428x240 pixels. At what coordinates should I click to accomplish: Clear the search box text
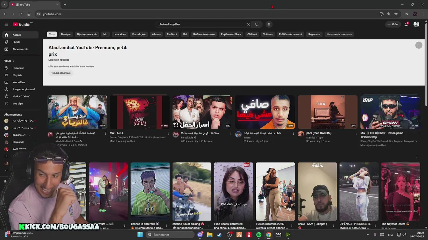(x=248, y=24)
